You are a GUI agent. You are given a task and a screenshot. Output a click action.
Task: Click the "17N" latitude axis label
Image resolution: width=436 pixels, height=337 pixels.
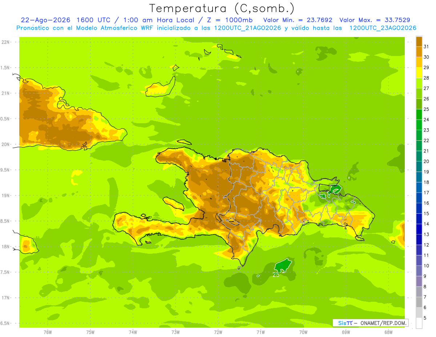(x=5, y=298)
